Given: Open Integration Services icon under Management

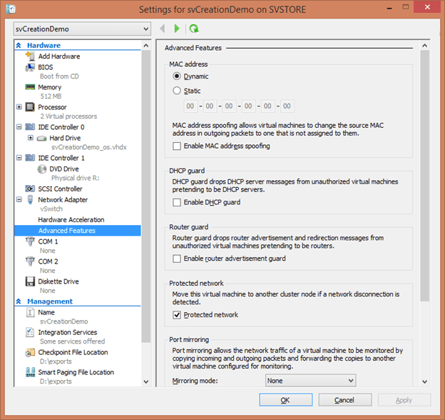Looking at the screenshot, I should [x=31, y=332].
